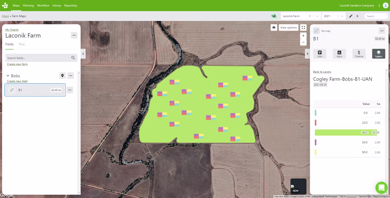Image resolution: width=390 pixels, height=198 pixels.
Task: Click the print map icon
Action: point(274,27)
